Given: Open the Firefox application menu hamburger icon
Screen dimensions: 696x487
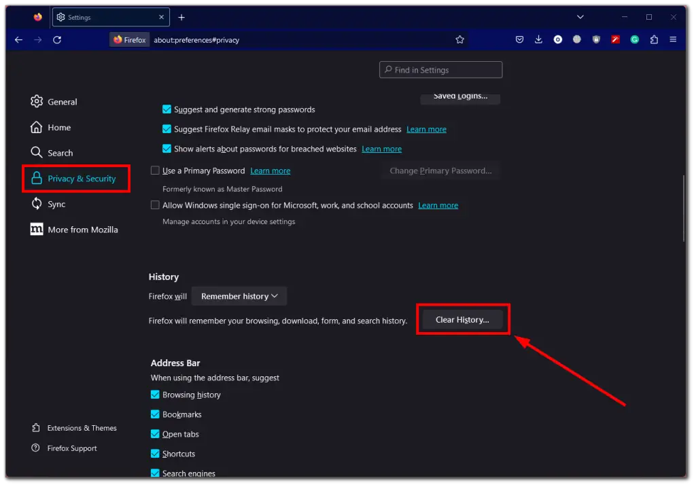Looking at the screenshot, I should click(x=674, y=39).
